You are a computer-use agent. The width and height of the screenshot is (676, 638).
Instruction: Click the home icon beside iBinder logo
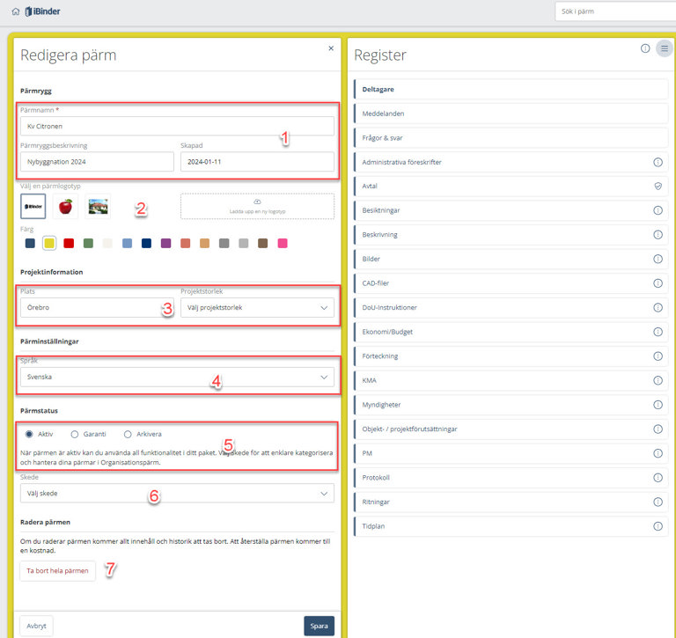[x=16, y=11]
